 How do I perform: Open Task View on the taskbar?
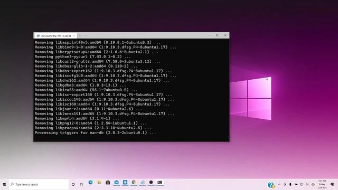click(82, 184)
